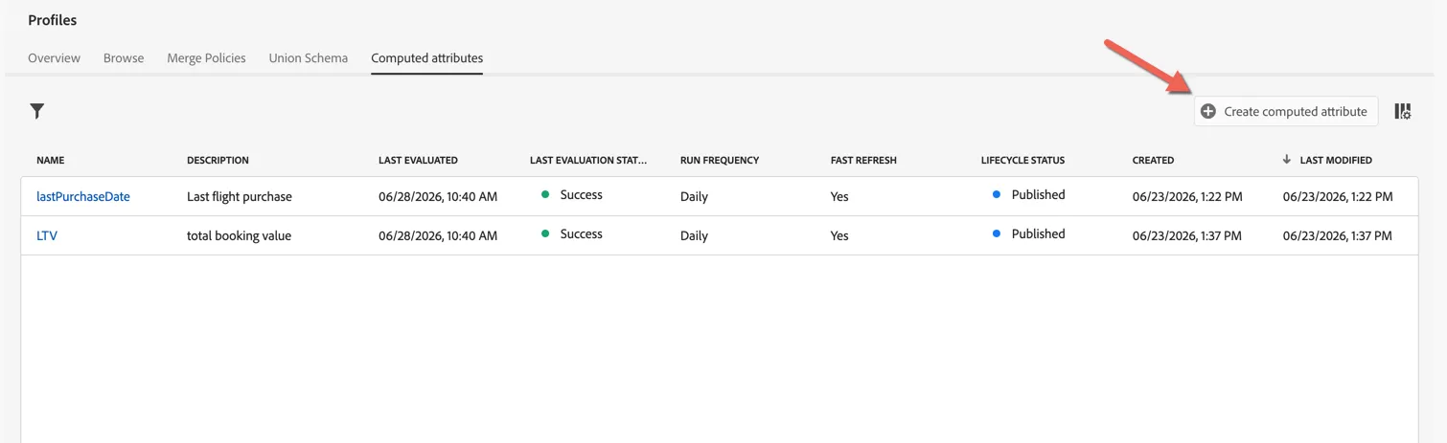This screenshot has width=1447, height=443.
Task: Click the Run Frequency column header
Action: coord(720,160)
